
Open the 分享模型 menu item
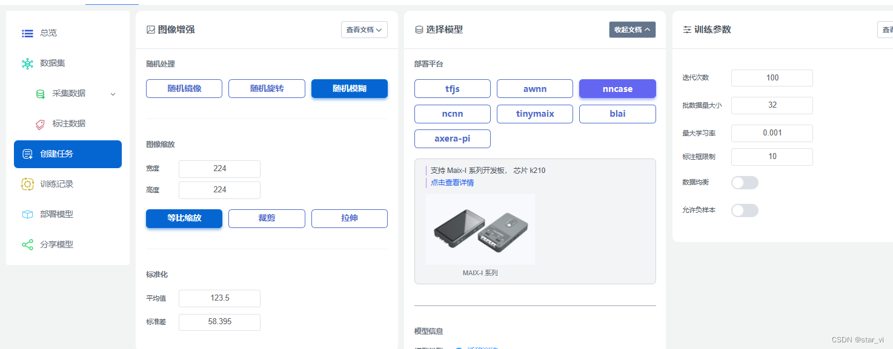click(x=68, y=245)
